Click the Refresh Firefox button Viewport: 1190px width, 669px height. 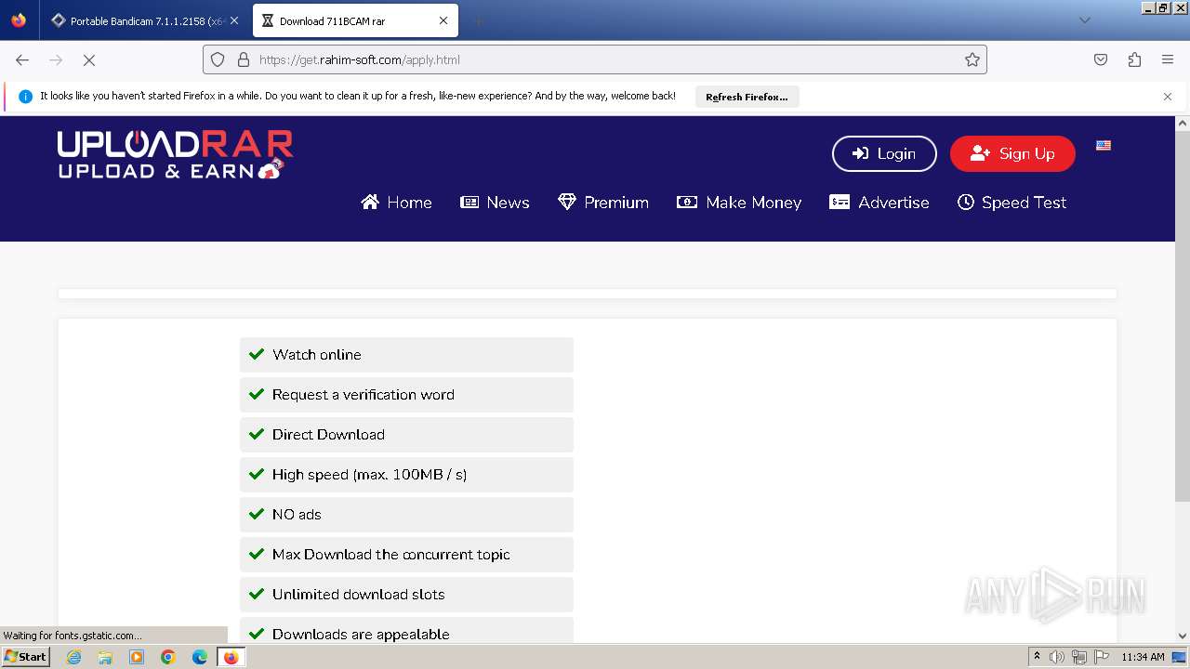[x=747, y=97]
